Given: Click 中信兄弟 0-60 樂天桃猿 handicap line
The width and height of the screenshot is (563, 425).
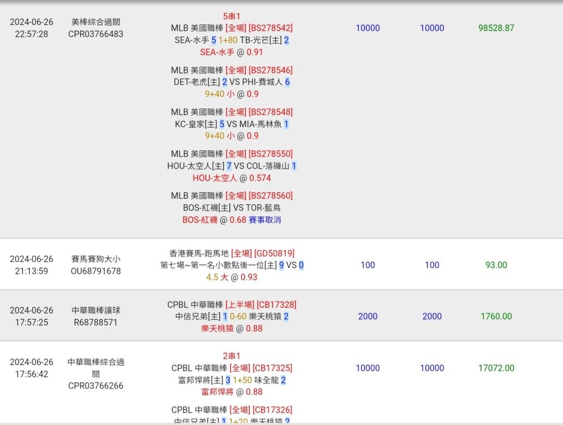Looking at the screenshot, I should pyautogui.click(x=231, y=317).
